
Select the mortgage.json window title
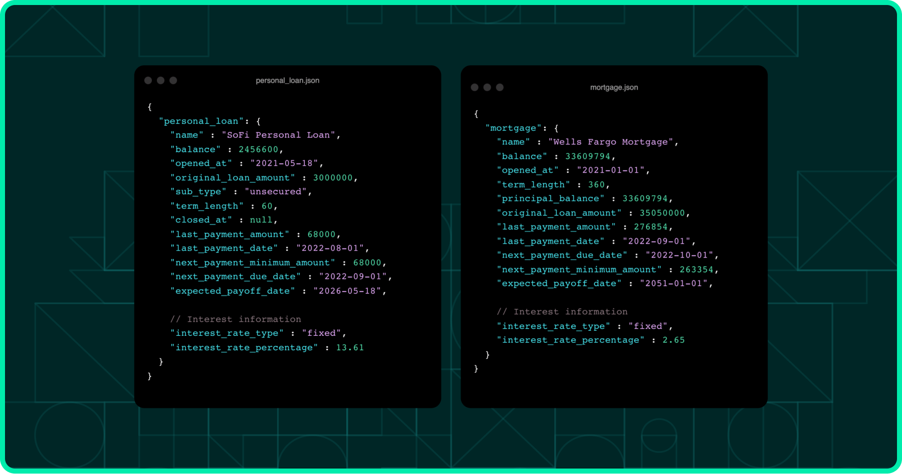(x=614, y=87)
